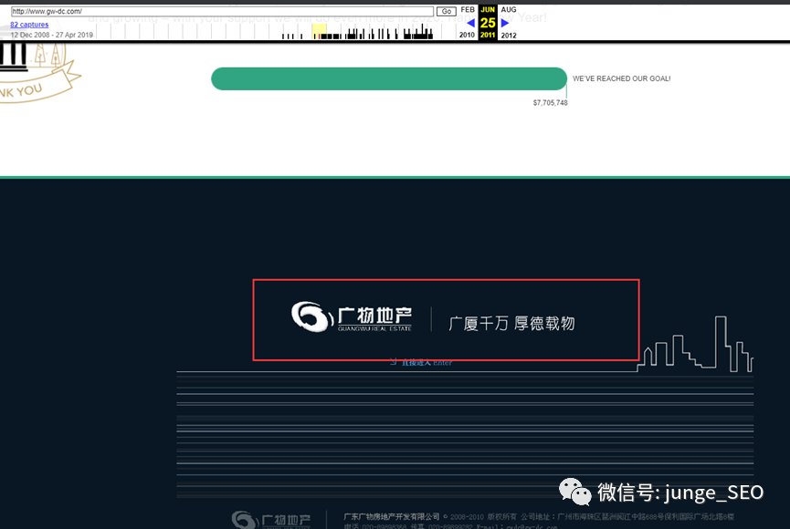Jump to year 2010 captures

(467, 36)
